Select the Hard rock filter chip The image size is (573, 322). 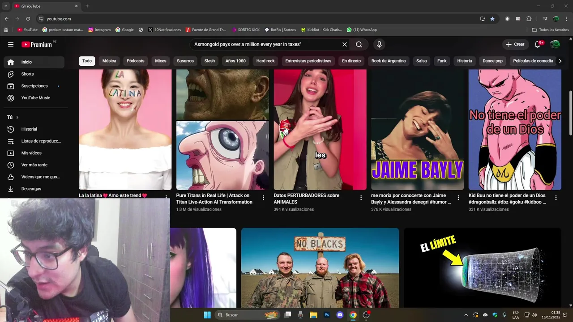coord(265,61)
